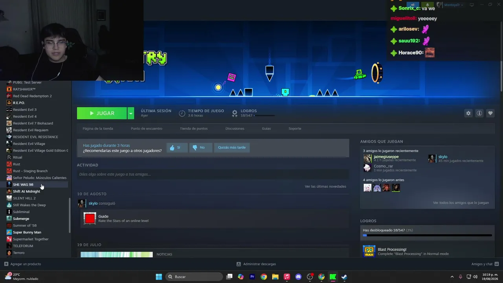The height and width of the screenshot is (283, 503).
Task: Select TELEFORUM in library list
Action: point(23,246)
